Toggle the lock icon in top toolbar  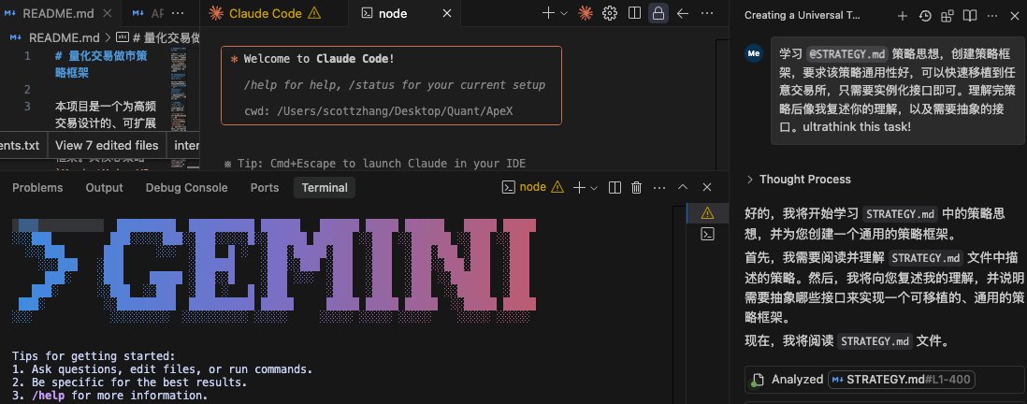coord(658,13)
